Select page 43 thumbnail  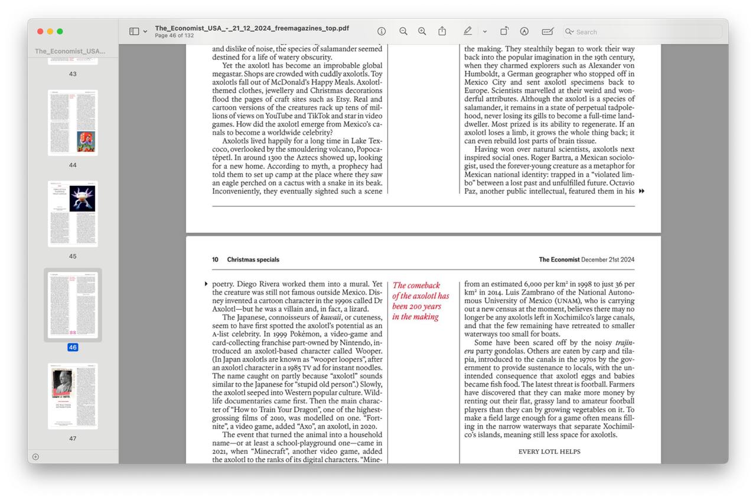(73, 61)
